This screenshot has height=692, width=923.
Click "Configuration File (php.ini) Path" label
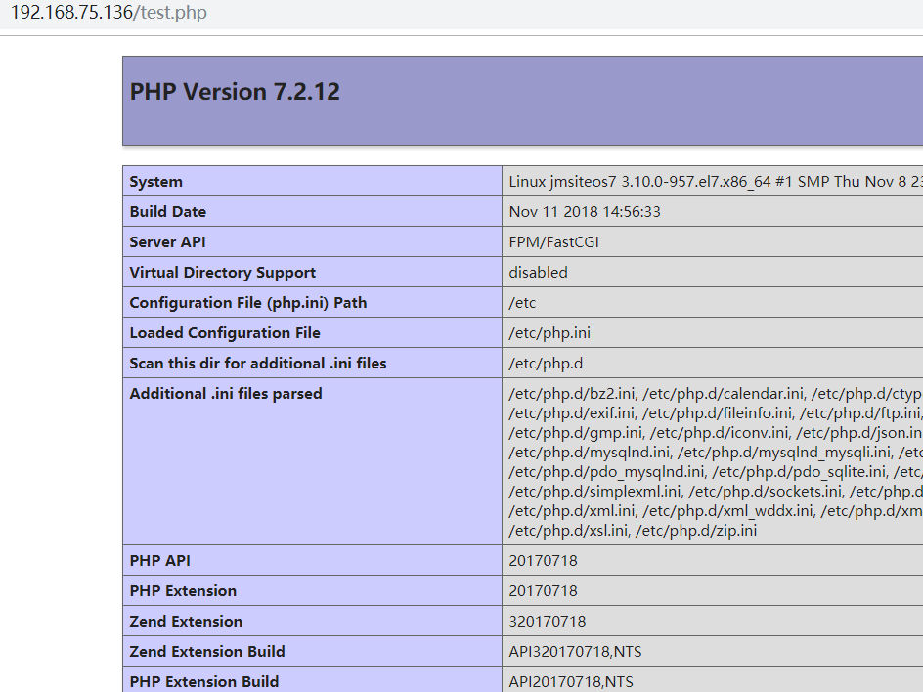247,302
